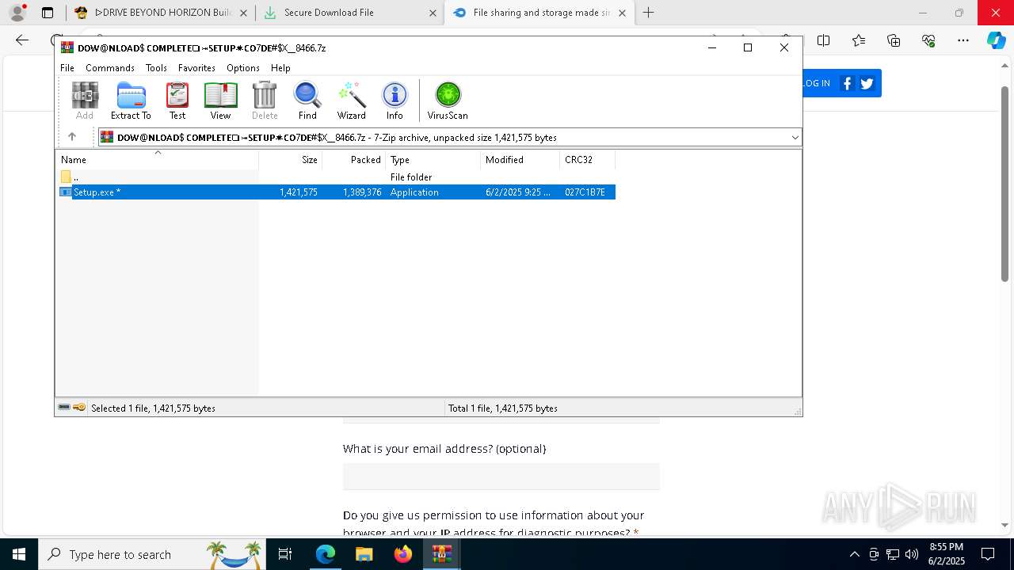
Task: Open the Help menu
Action: pyautogui.click(x=280, y=68)
